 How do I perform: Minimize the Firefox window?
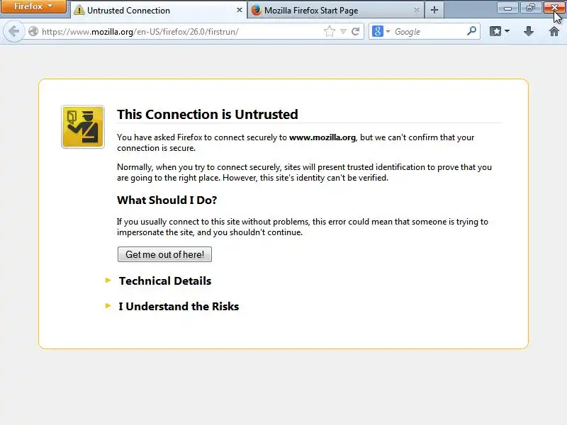[x=507, y=8]
